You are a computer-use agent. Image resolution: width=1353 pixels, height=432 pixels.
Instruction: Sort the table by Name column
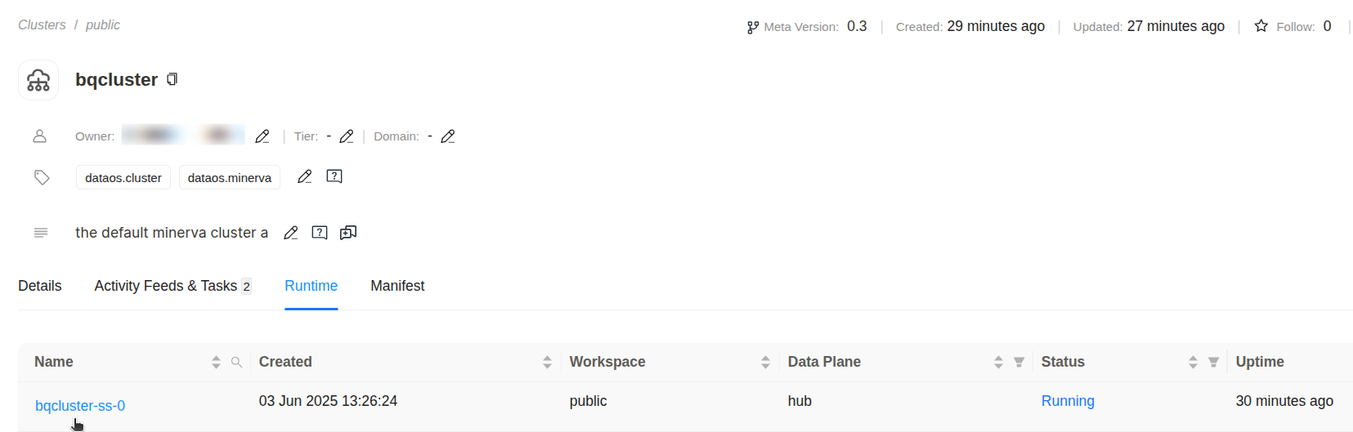click(x=216, y=362)
